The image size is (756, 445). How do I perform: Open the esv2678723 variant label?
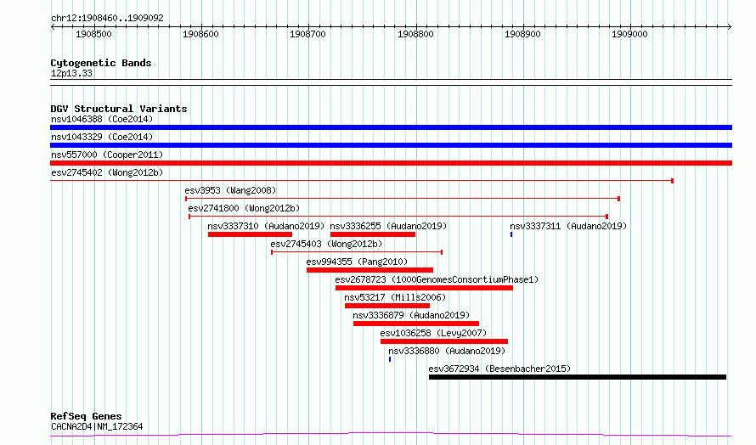tap(437, 279)
